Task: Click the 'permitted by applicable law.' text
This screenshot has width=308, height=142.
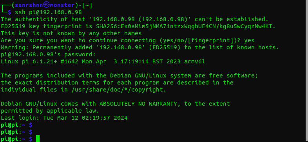Action: pyautogui.click(x=50, y=111)
